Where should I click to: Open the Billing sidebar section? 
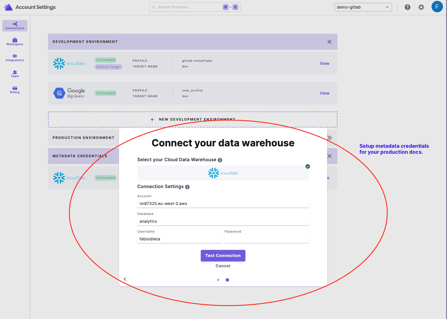15,90
